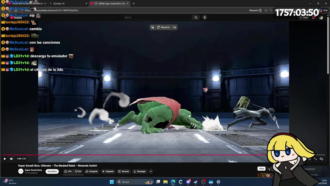Viewport: 330px width, 186px height.
Task: Open the Settings gear on the taskbar
Action: pyautogui.click(x=218, y=182)
